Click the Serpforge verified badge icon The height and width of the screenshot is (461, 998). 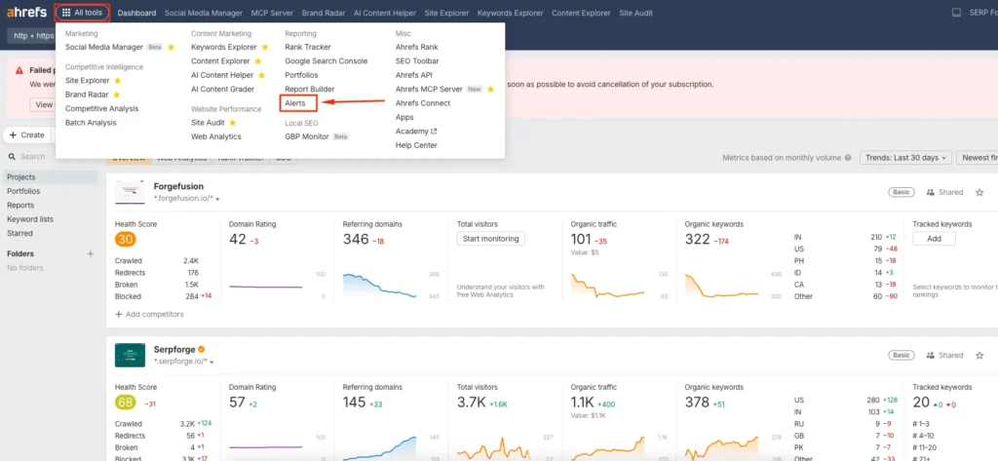pyautogui.click(x=201, y=349)
